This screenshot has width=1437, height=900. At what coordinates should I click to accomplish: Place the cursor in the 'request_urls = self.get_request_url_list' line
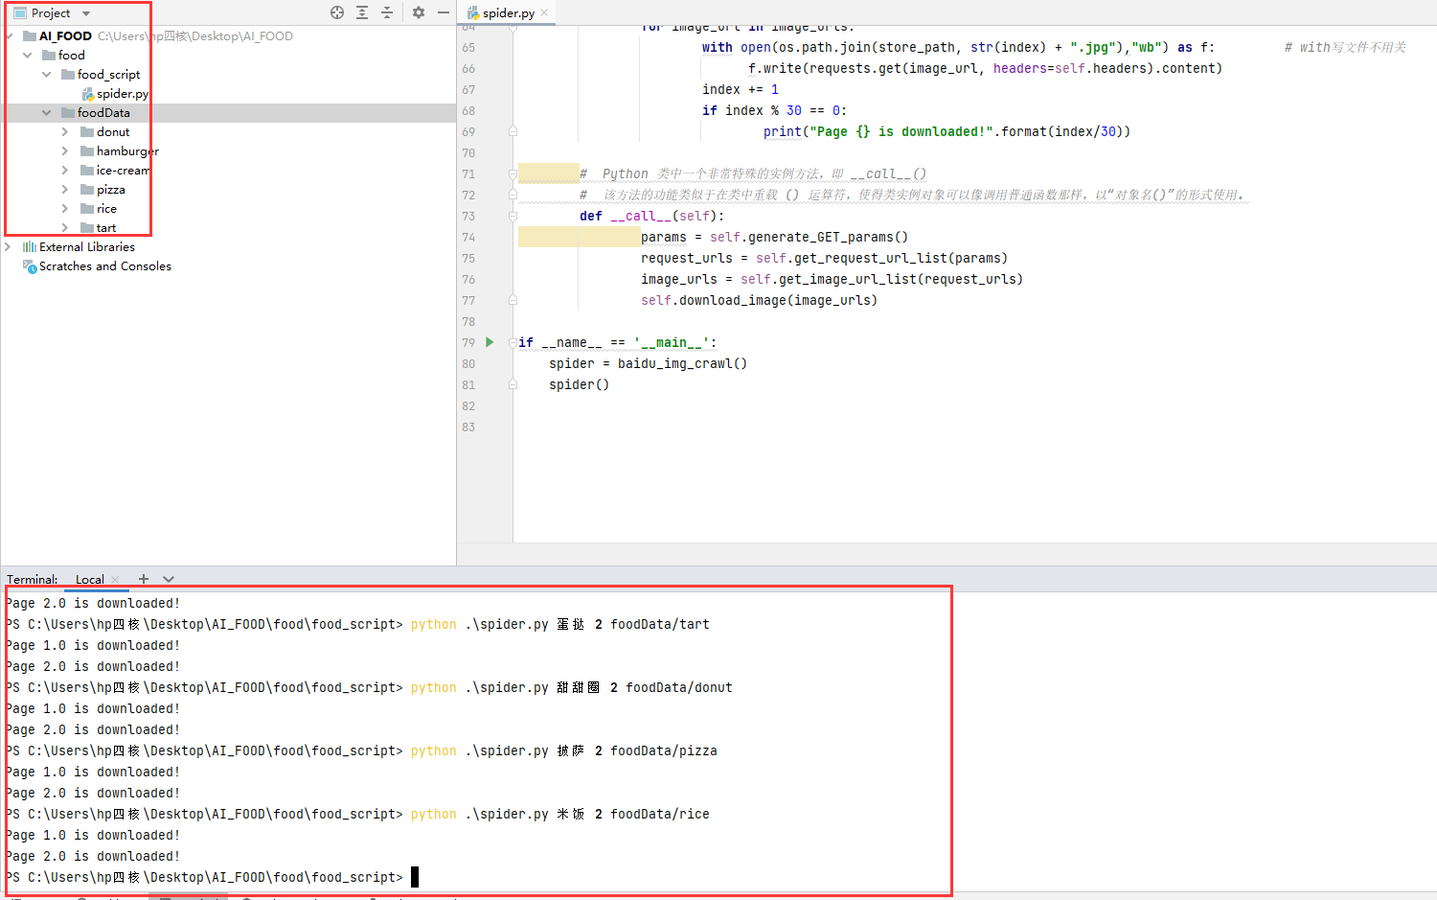pos(825,258)
